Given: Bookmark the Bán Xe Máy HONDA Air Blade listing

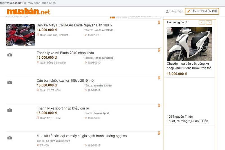Looking at the screenshot, I should (159, 23).
